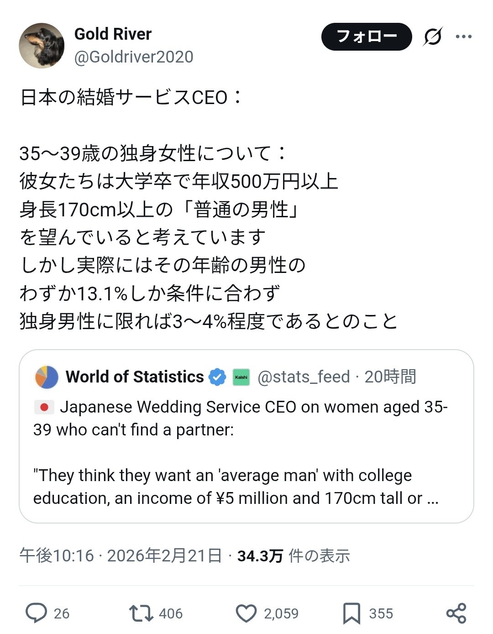Click World of Statistics pie chart avatar

47,377
